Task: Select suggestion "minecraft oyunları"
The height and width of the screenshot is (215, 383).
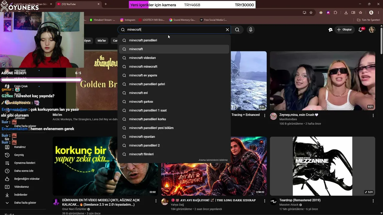Action: (x=174, y=137)
